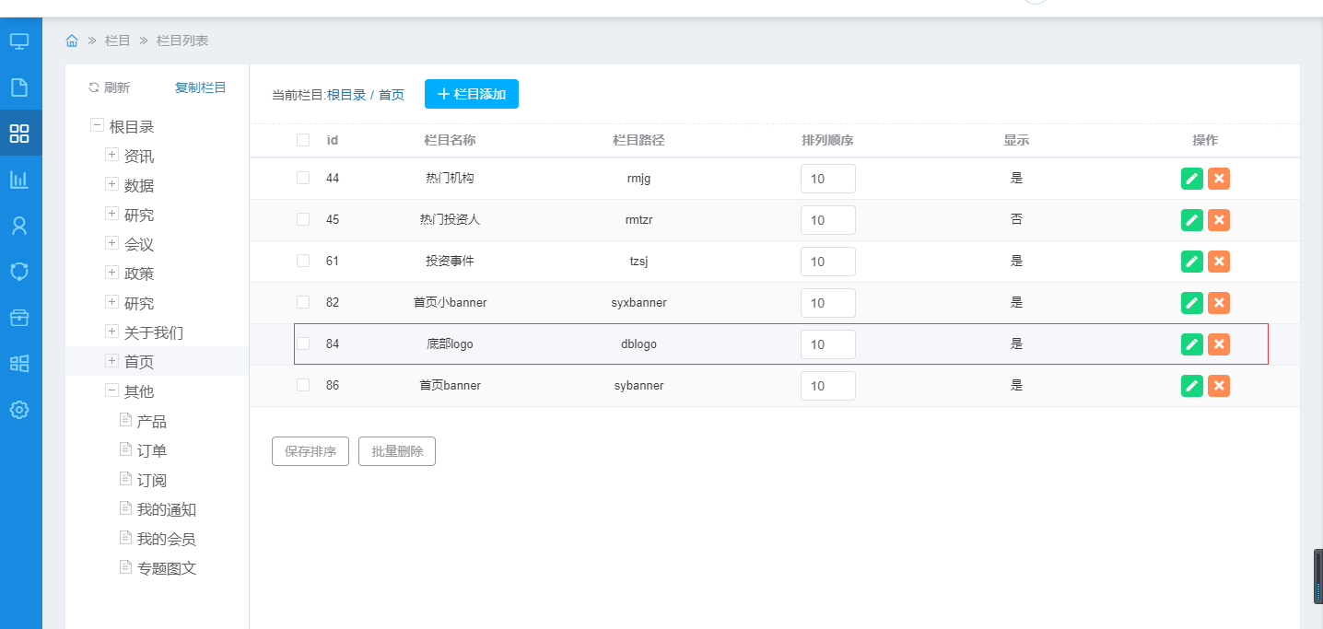The height and width of the screenshot is (629, 1323).
Task: Check the checkbox for 投资事件 row
Action: pyautogui.click(x=303, y=261)
